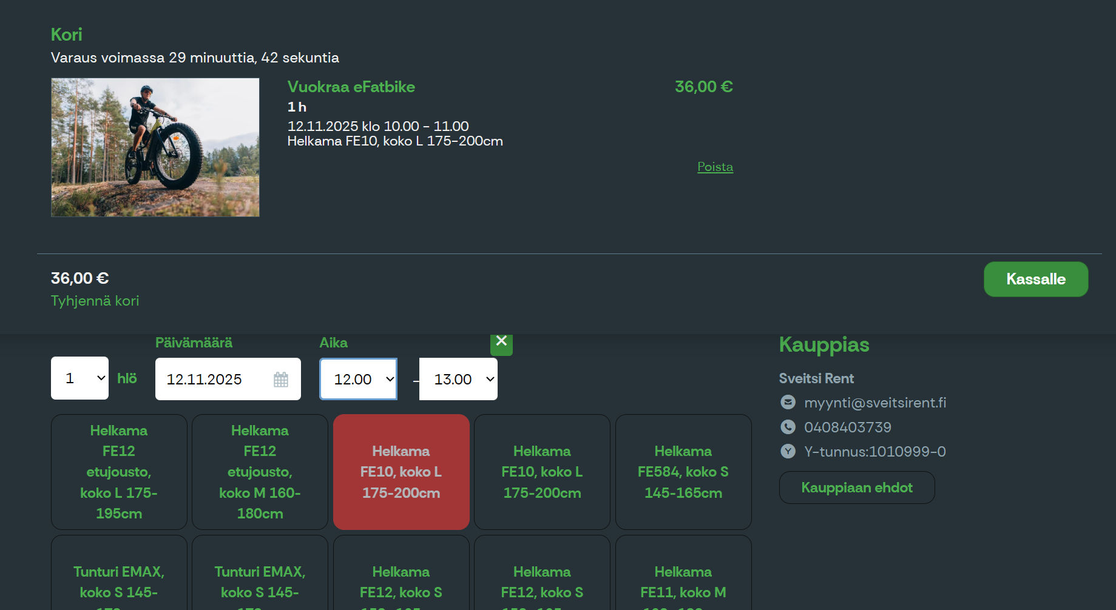
Task: Click the green X close icon
Action: [501, 343]
